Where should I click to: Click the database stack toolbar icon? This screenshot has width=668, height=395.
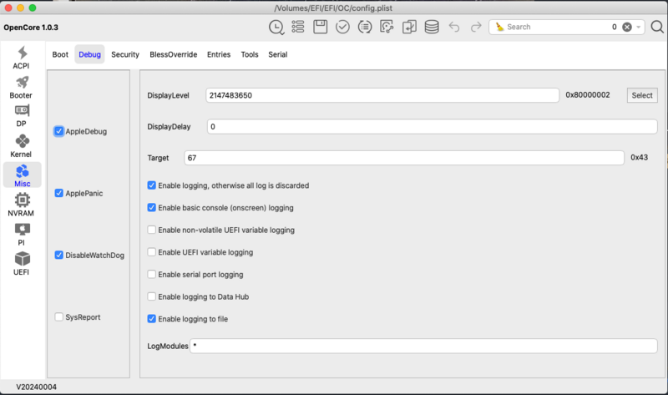click(x=431, y=27)
